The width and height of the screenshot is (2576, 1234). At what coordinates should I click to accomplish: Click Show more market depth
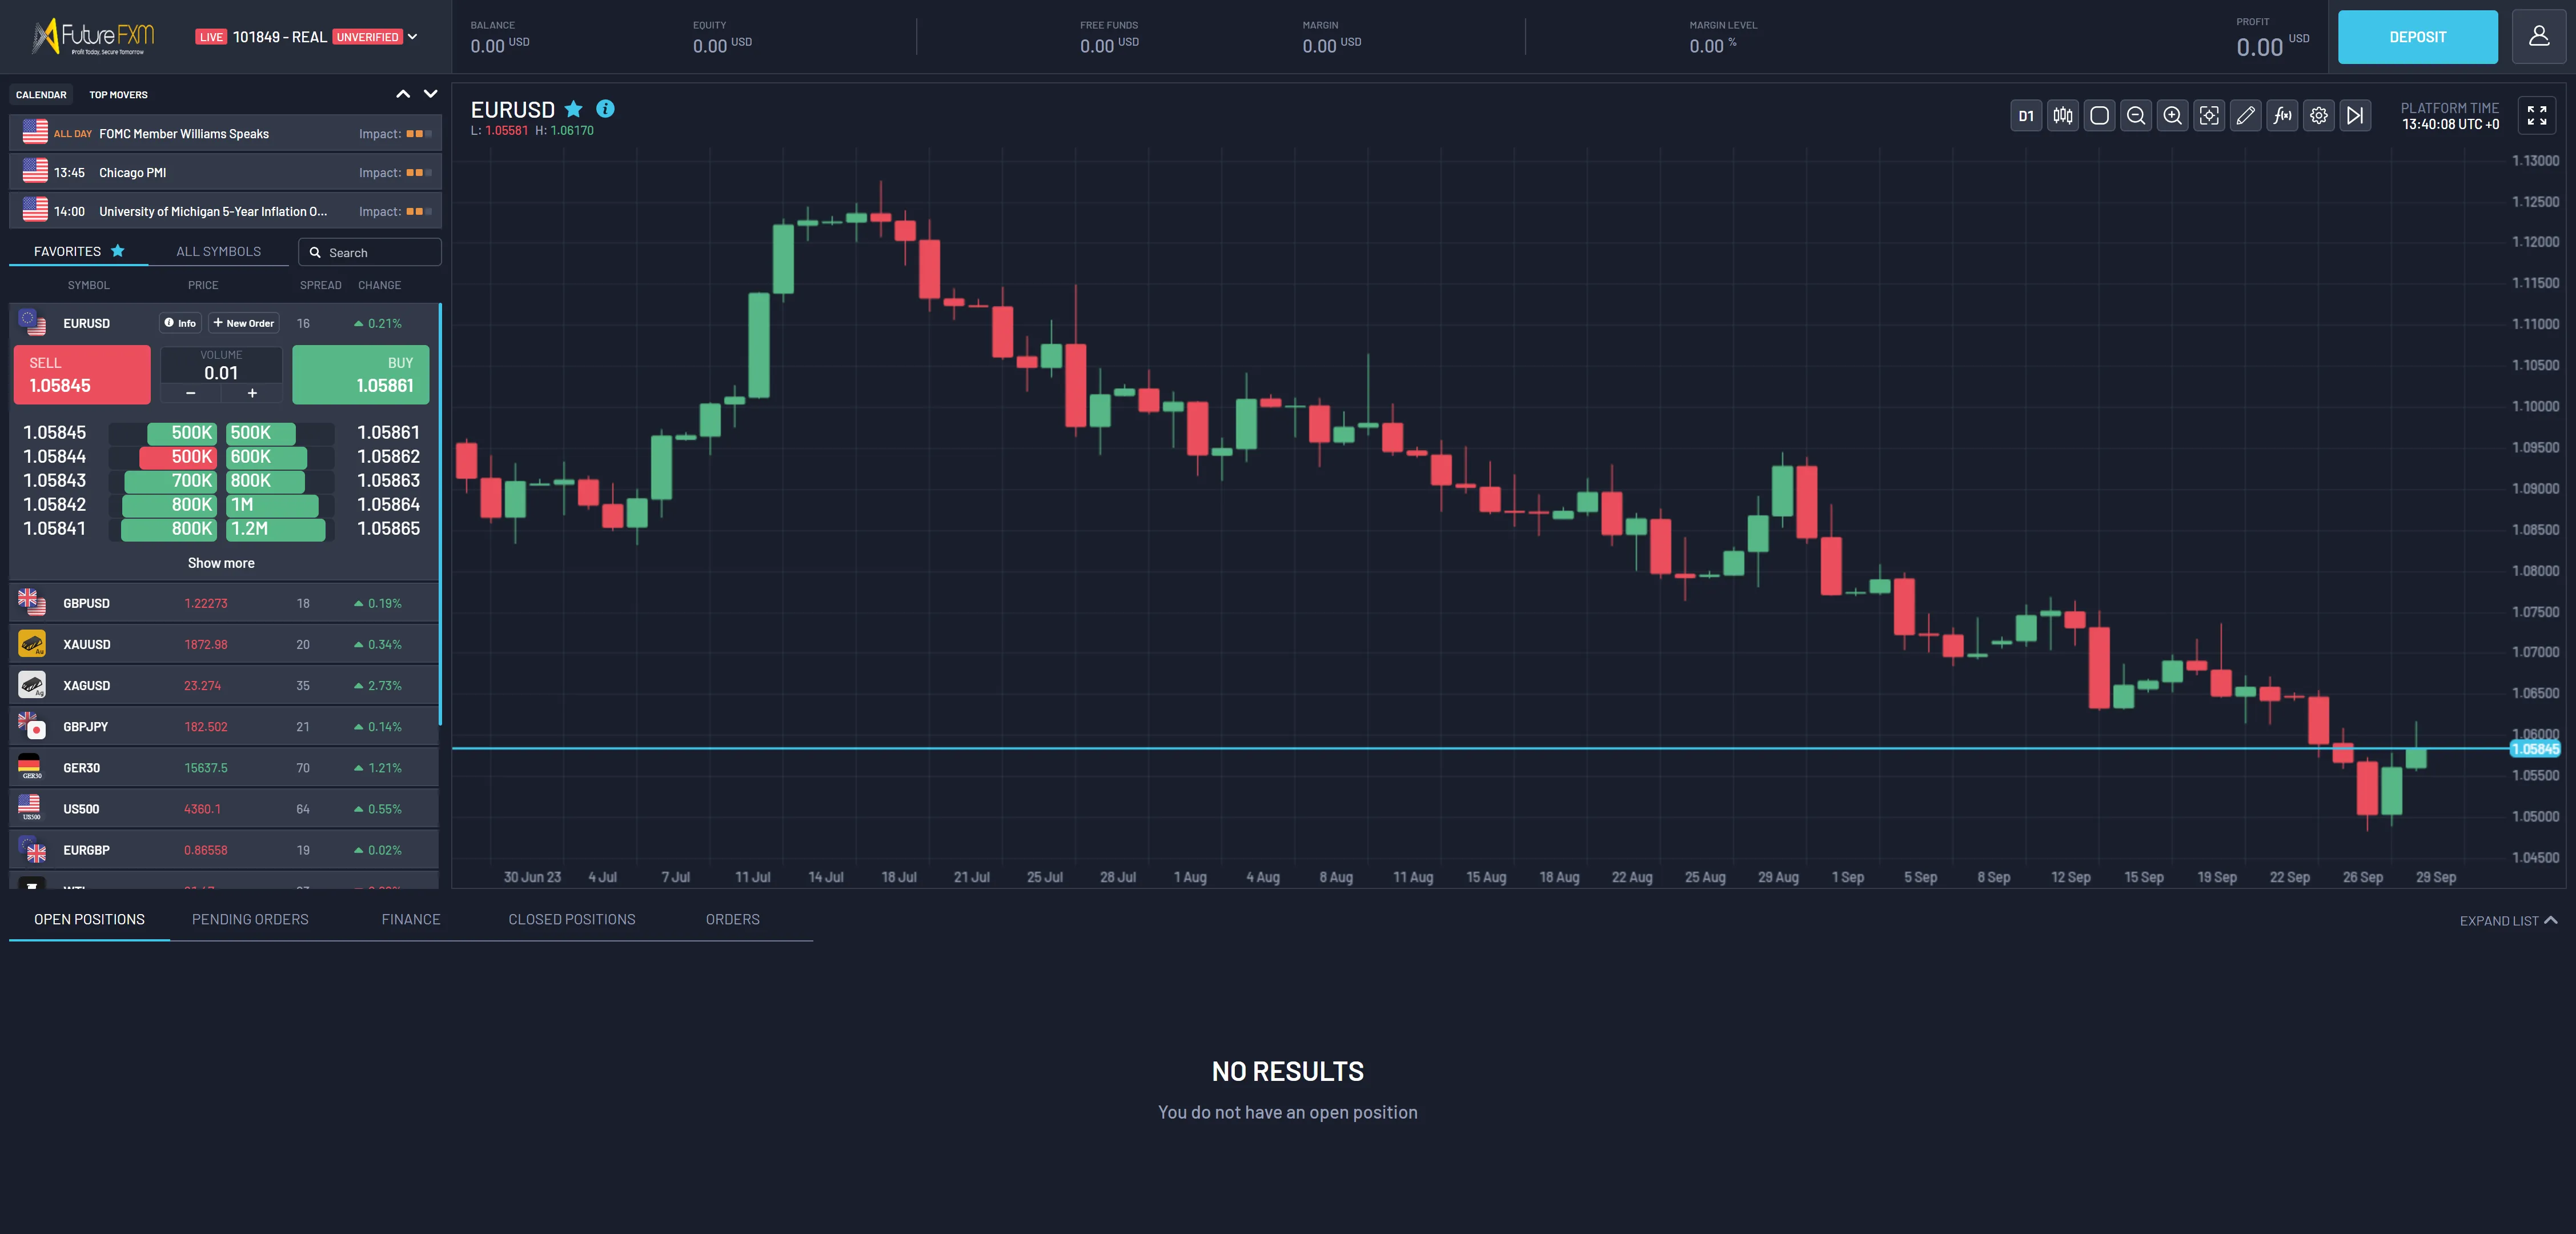(x=221, y=563)
